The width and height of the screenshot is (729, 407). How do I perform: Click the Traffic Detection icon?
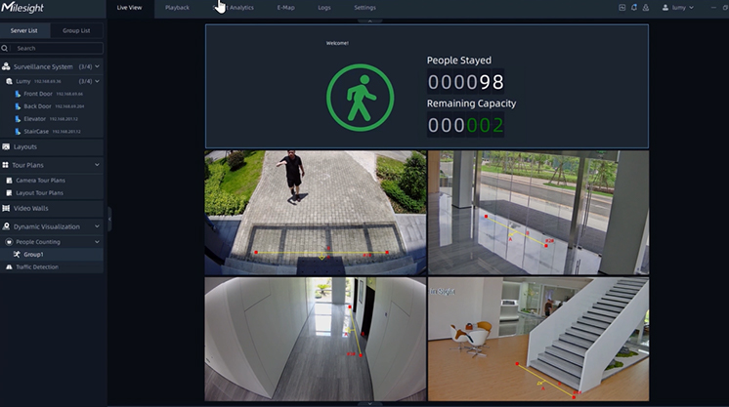click(10, 266)
